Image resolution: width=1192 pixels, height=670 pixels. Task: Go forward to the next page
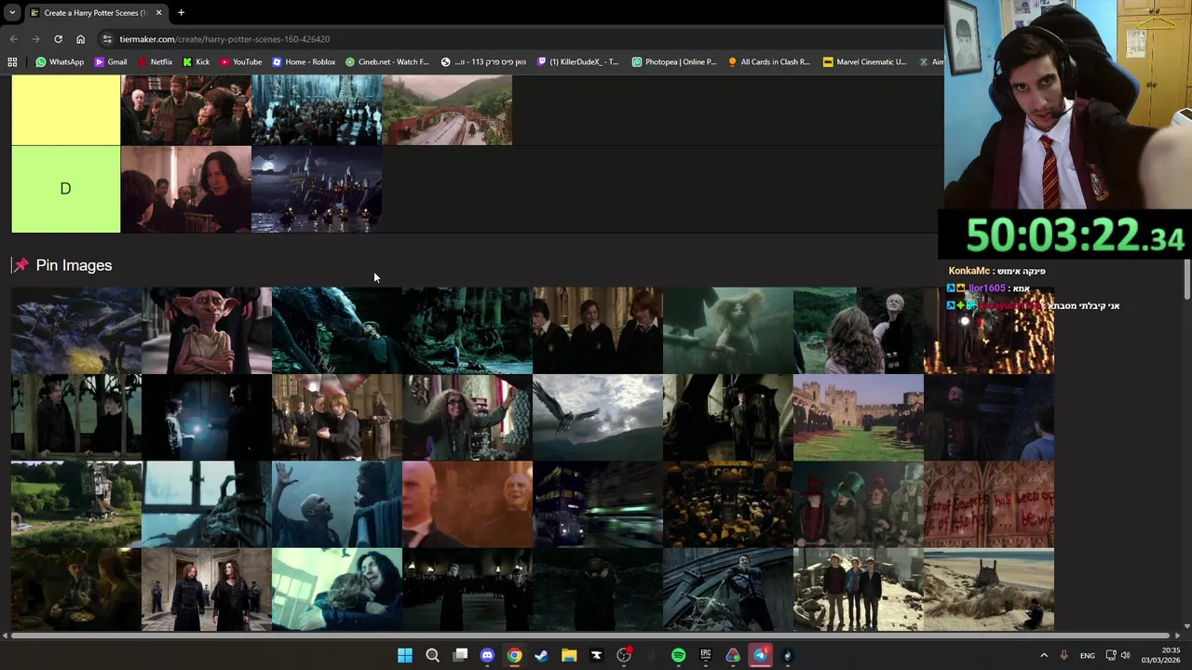click(35, 39)
